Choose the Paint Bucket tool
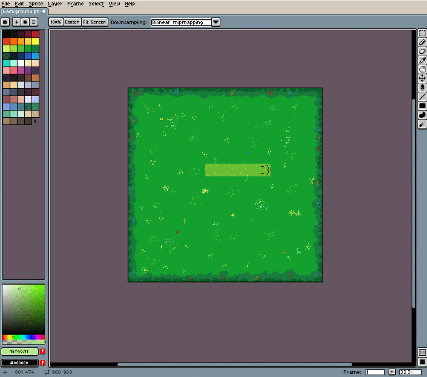Image resolution: width=427 pixels, height=377 pixels. point(422,87)
